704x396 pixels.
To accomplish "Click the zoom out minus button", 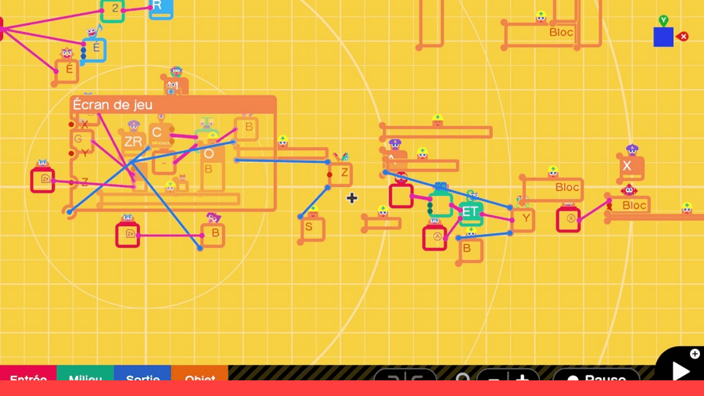I will [494, 377].
